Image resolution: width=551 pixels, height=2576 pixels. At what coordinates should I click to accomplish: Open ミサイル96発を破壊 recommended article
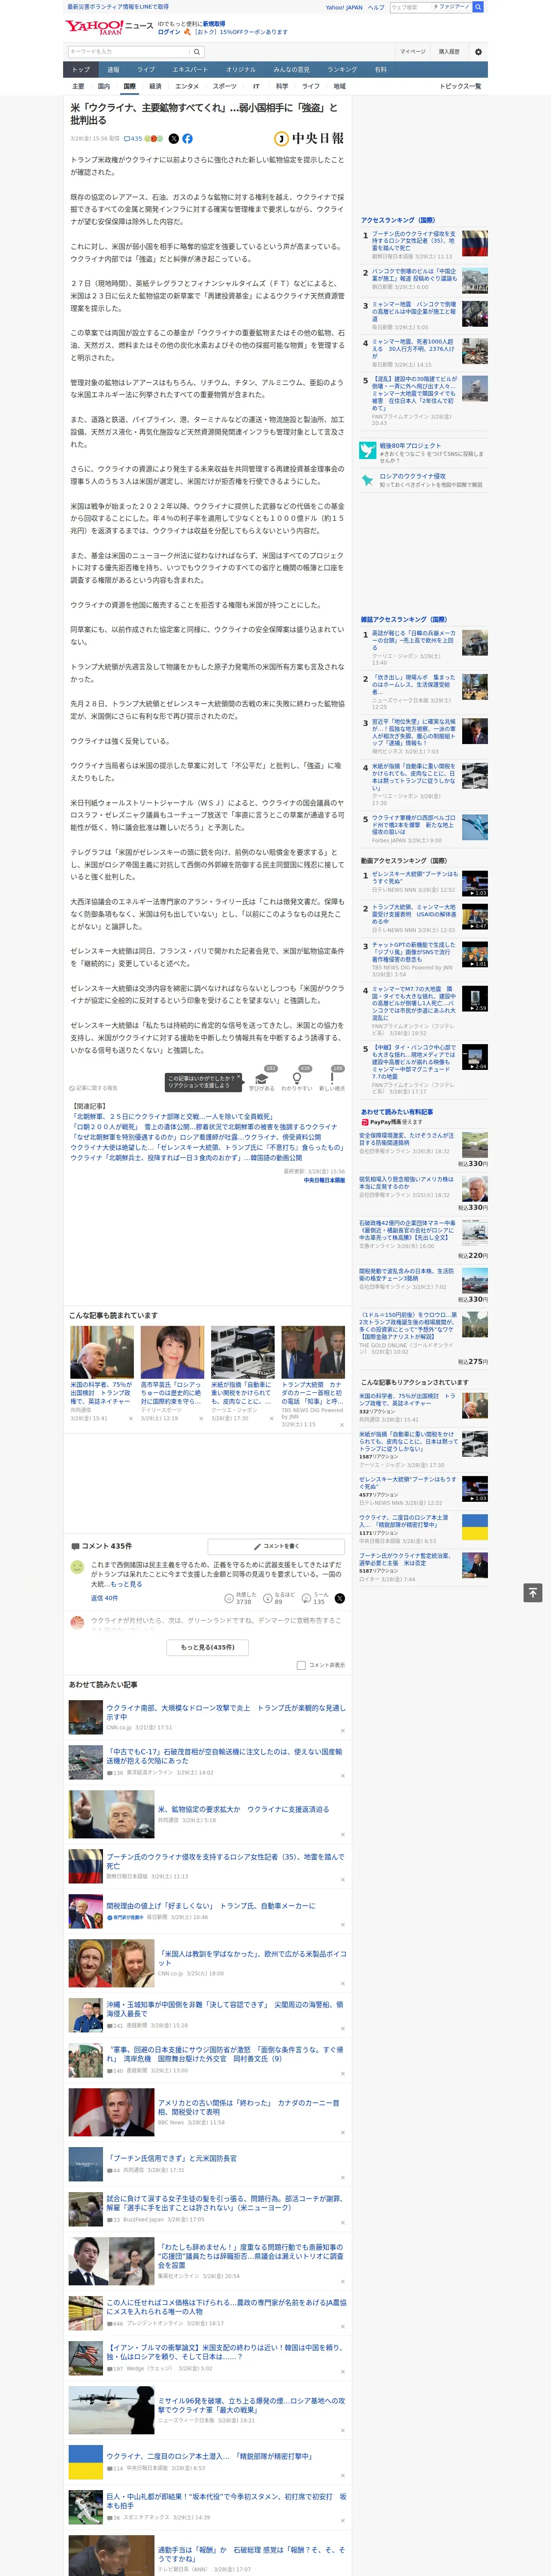coord(251,2406)
